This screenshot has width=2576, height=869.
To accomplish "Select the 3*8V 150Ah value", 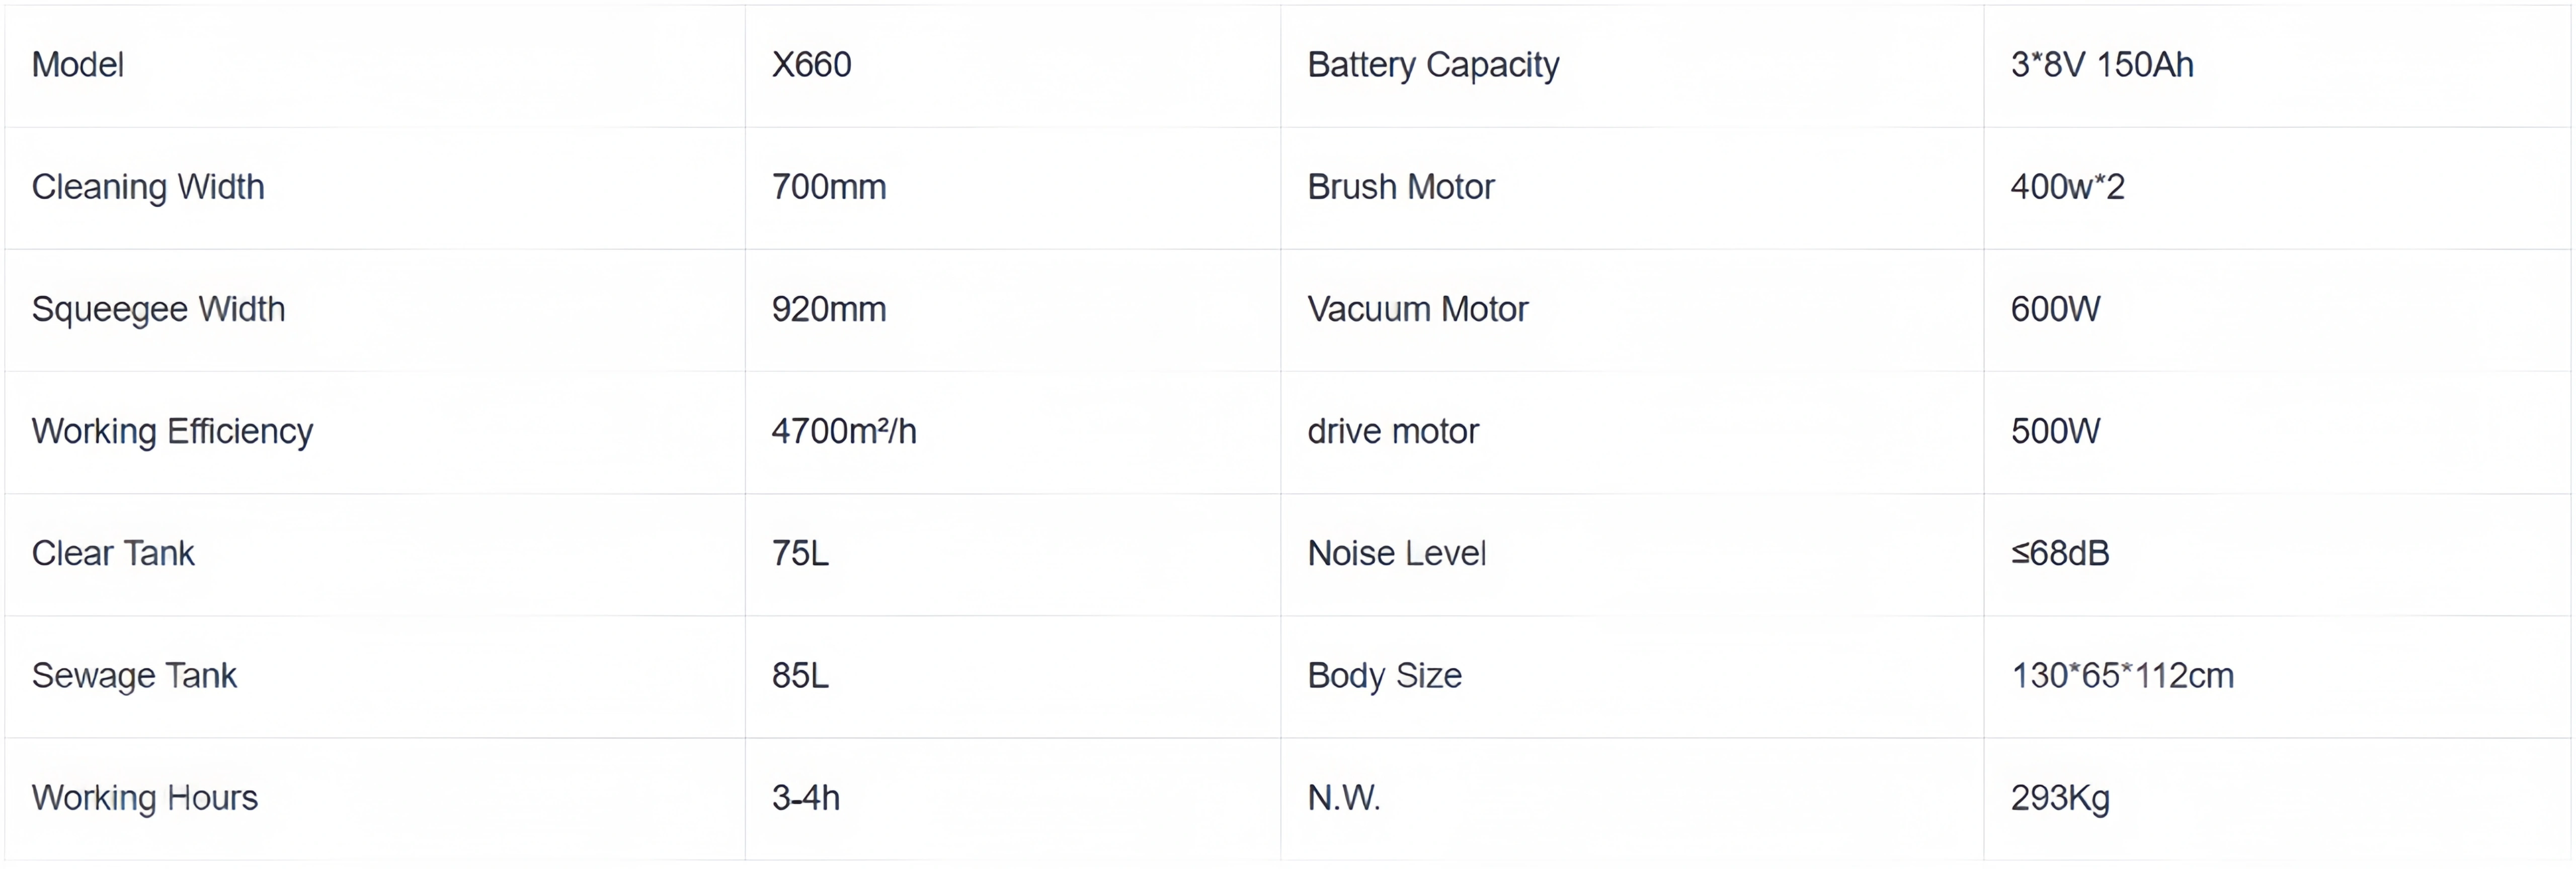I will pos(2102,65).
